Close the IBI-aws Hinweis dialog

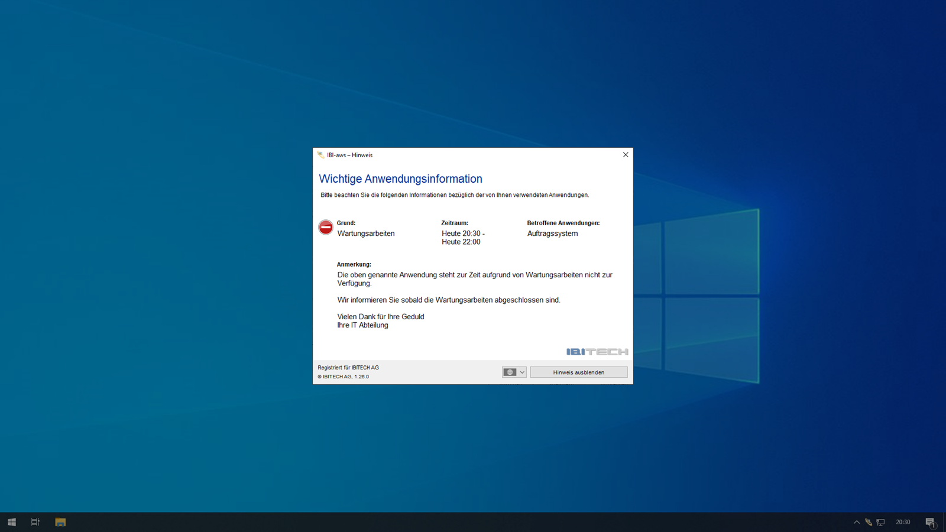[626, 155]
